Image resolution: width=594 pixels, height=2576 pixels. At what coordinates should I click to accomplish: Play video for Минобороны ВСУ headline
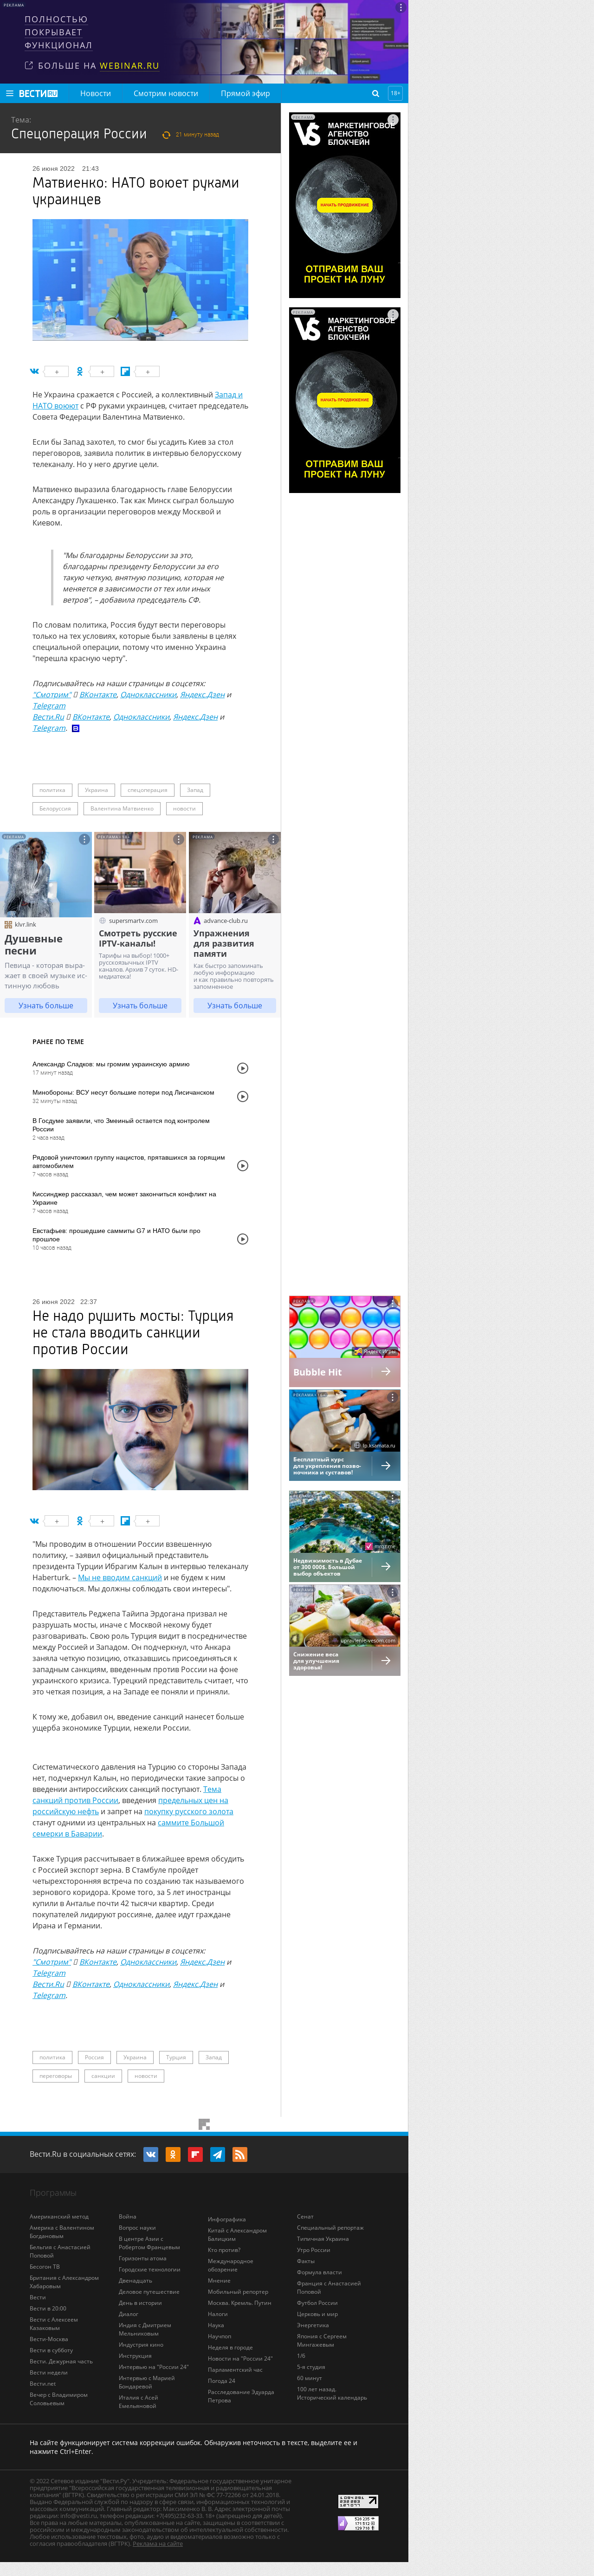click(x=242, y=1096)
